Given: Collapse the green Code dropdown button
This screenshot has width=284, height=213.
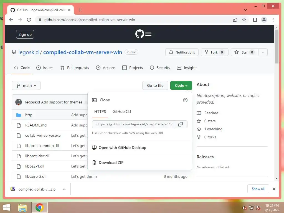Looking at the screenshot, I should pyautogui.click(x=181, y=85).
